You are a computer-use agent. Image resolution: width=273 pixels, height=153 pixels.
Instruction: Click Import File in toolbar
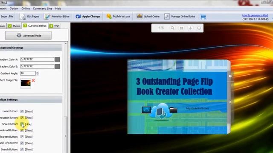pyautogui.click(x=7, y=17)
